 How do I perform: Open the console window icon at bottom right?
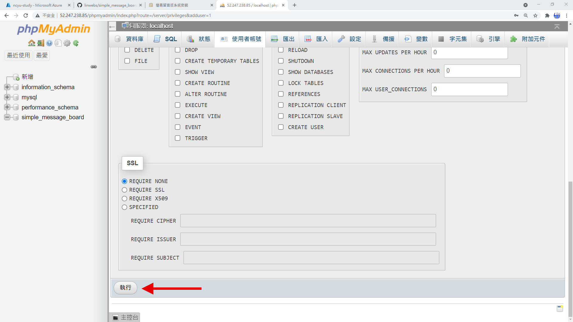point(560,309)
